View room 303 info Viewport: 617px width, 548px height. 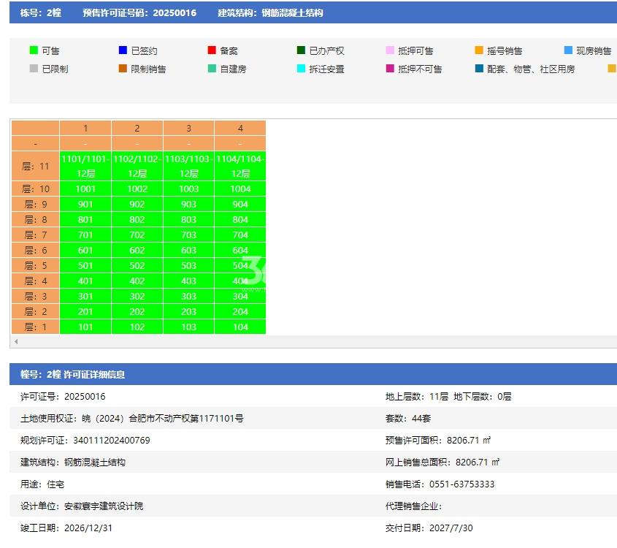(188, 297)
